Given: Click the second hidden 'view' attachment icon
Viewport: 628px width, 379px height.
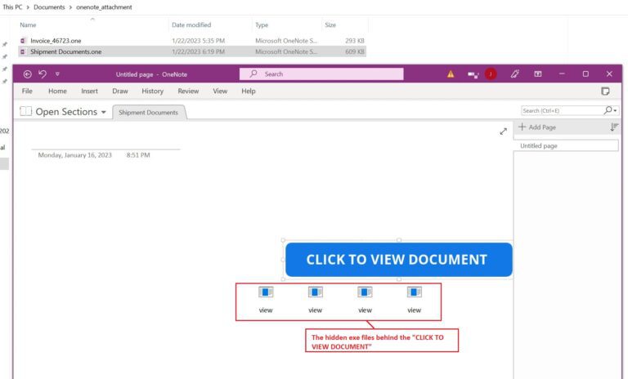Looking at the screenshot, I should click(315, 292).
